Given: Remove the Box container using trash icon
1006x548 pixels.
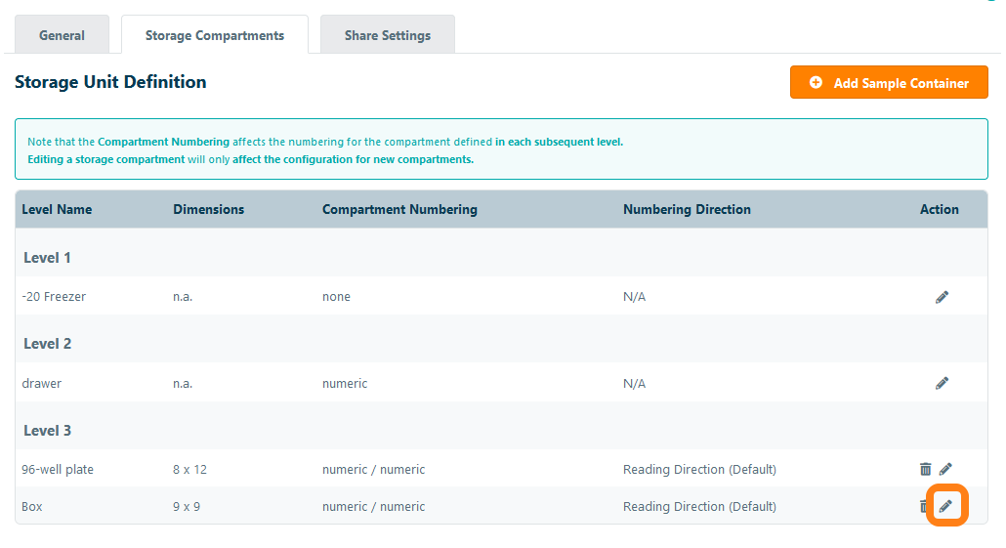Looking at the screenshot, I should coord(922,506).
